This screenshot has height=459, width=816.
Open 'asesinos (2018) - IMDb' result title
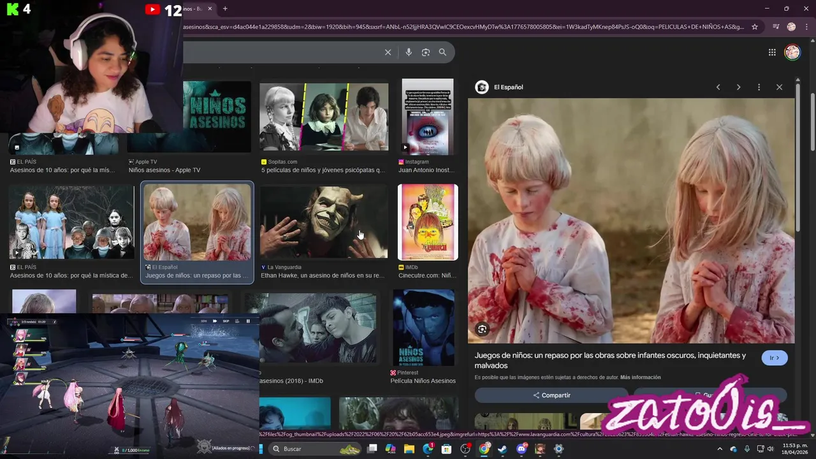pyautogui.click(x=291, y=381)
